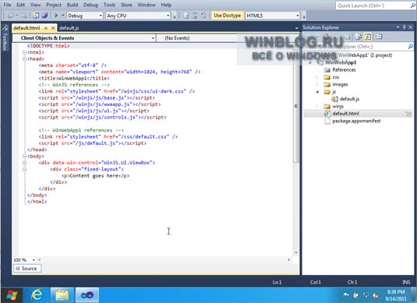
Task: Click the Save All toolbar icon
Action: click(44, 16)
